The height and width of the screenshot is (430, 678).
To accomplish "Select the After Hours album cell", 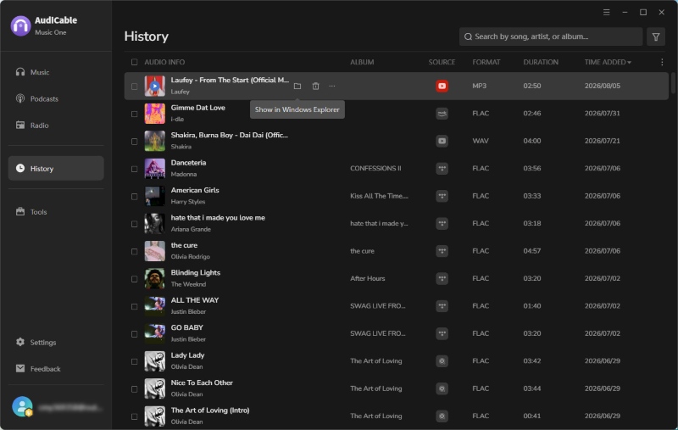I will click(368, 278).
